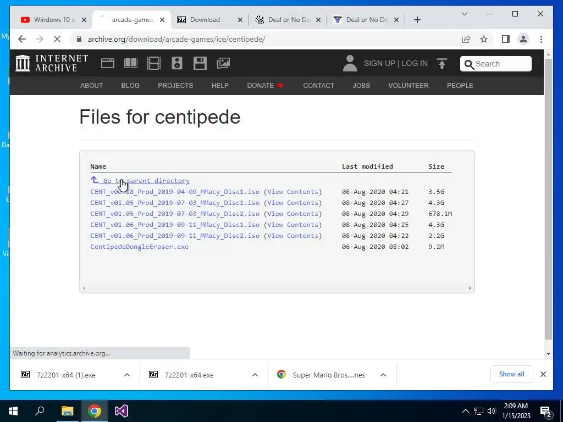Viewport: 563px width, 422px height.
Task: Bookmark this tab with the star icon
Action: pos(484,39)
